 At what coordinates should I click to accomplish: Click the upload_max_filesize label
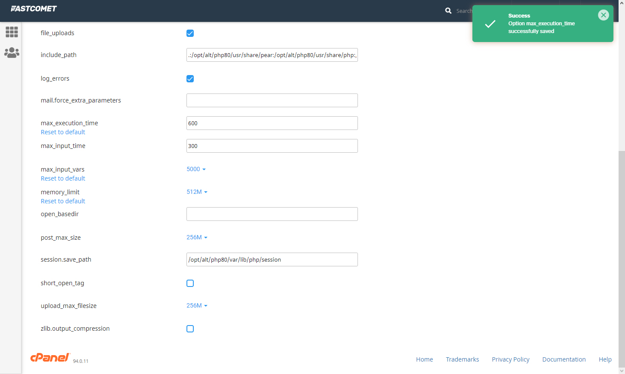coord(69,306)
